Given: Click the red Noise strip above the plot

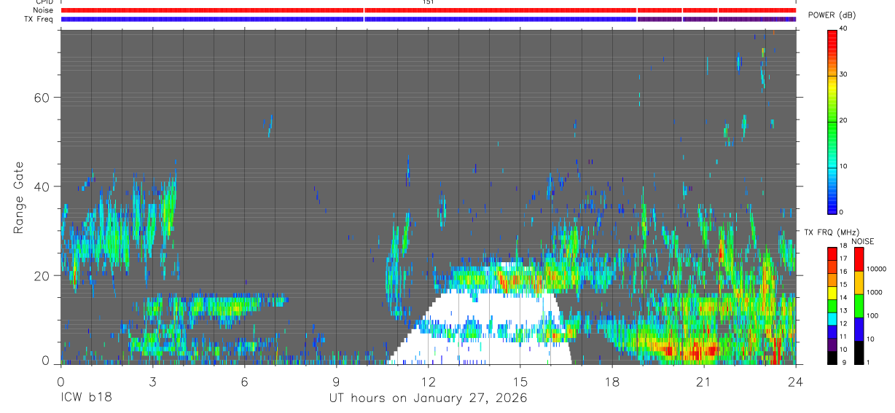Looking at the screenshot, I should tap(428, 10).
